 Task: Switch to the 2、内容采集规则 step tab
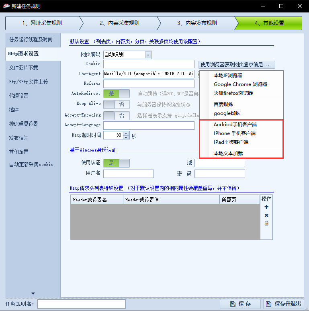tap(119, 23)
